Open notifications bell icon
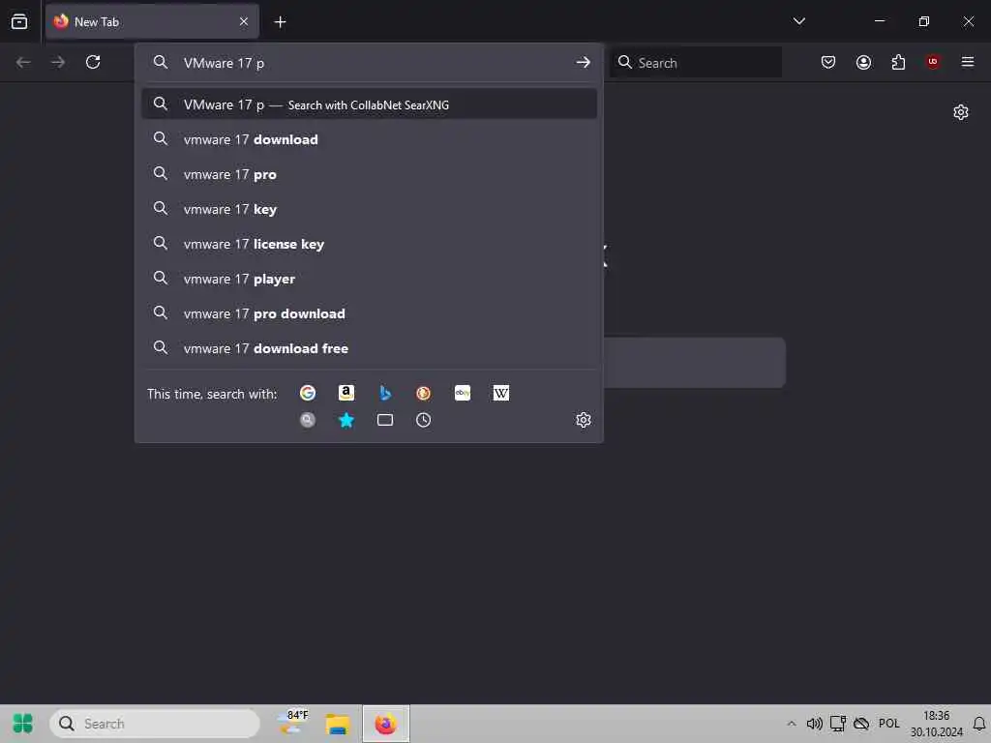 [x=979, y=724]
